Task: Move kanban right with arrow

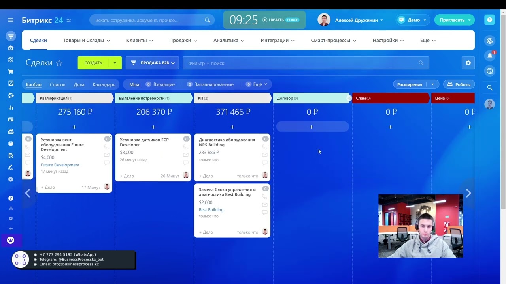Action: coord(468,193)
